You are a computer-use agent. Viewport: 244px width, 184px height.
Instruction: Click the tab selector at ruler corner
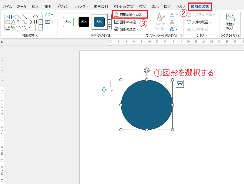(2, 42)
